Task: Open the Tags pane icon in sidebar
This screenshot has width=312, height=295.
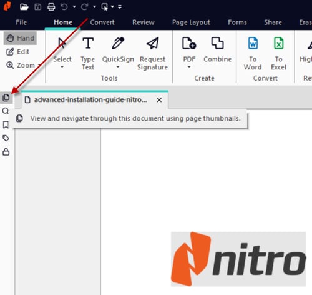Action: click(x=6, y=138)
